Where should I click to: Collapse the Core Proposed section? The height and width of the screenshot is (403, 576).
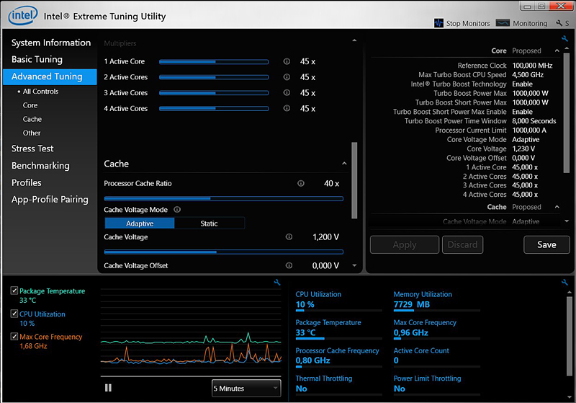coord(557,50)
